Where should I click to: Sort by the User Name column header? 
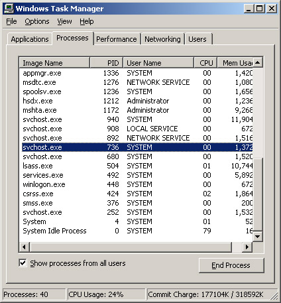point(158,63)
